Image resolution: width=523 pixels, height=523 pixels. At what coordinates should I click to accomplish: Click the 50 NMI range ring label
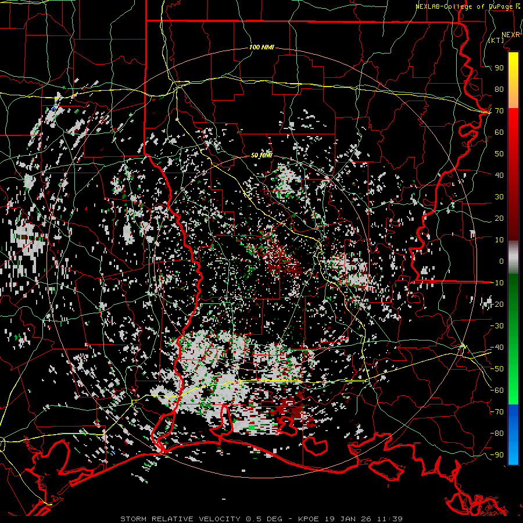coord(261,155)
